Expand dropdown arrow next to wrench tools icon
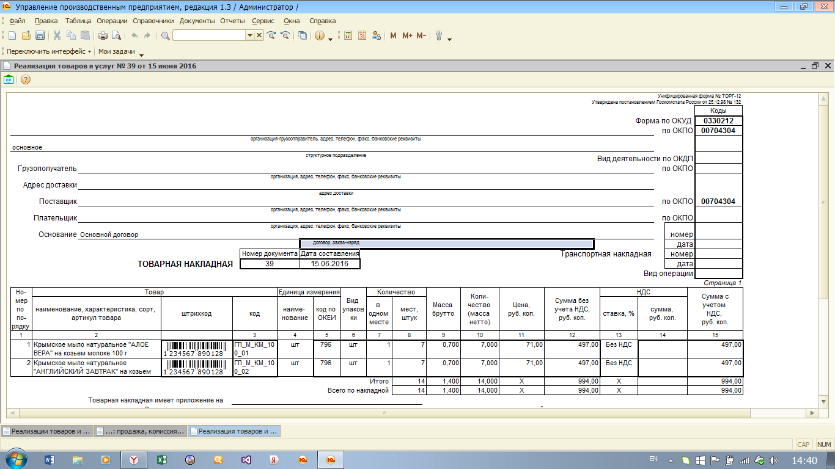This screenshot has height=469, width=835. [450, 40]
